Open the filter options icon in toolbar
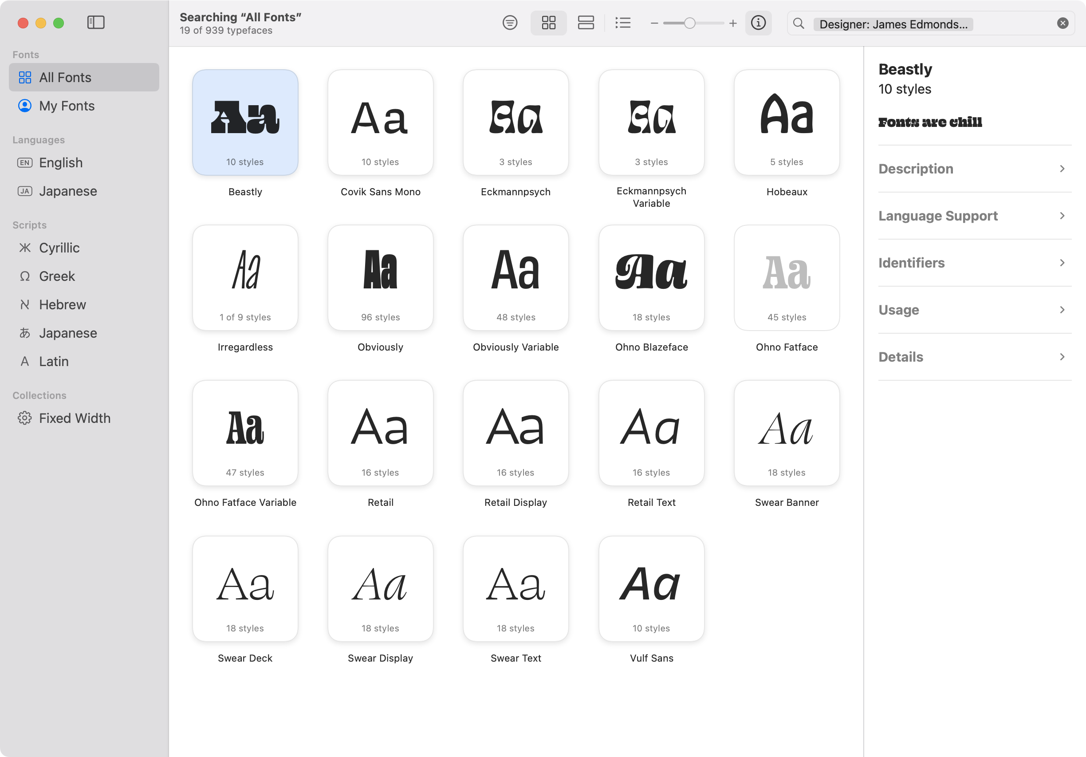 [509, 23]
